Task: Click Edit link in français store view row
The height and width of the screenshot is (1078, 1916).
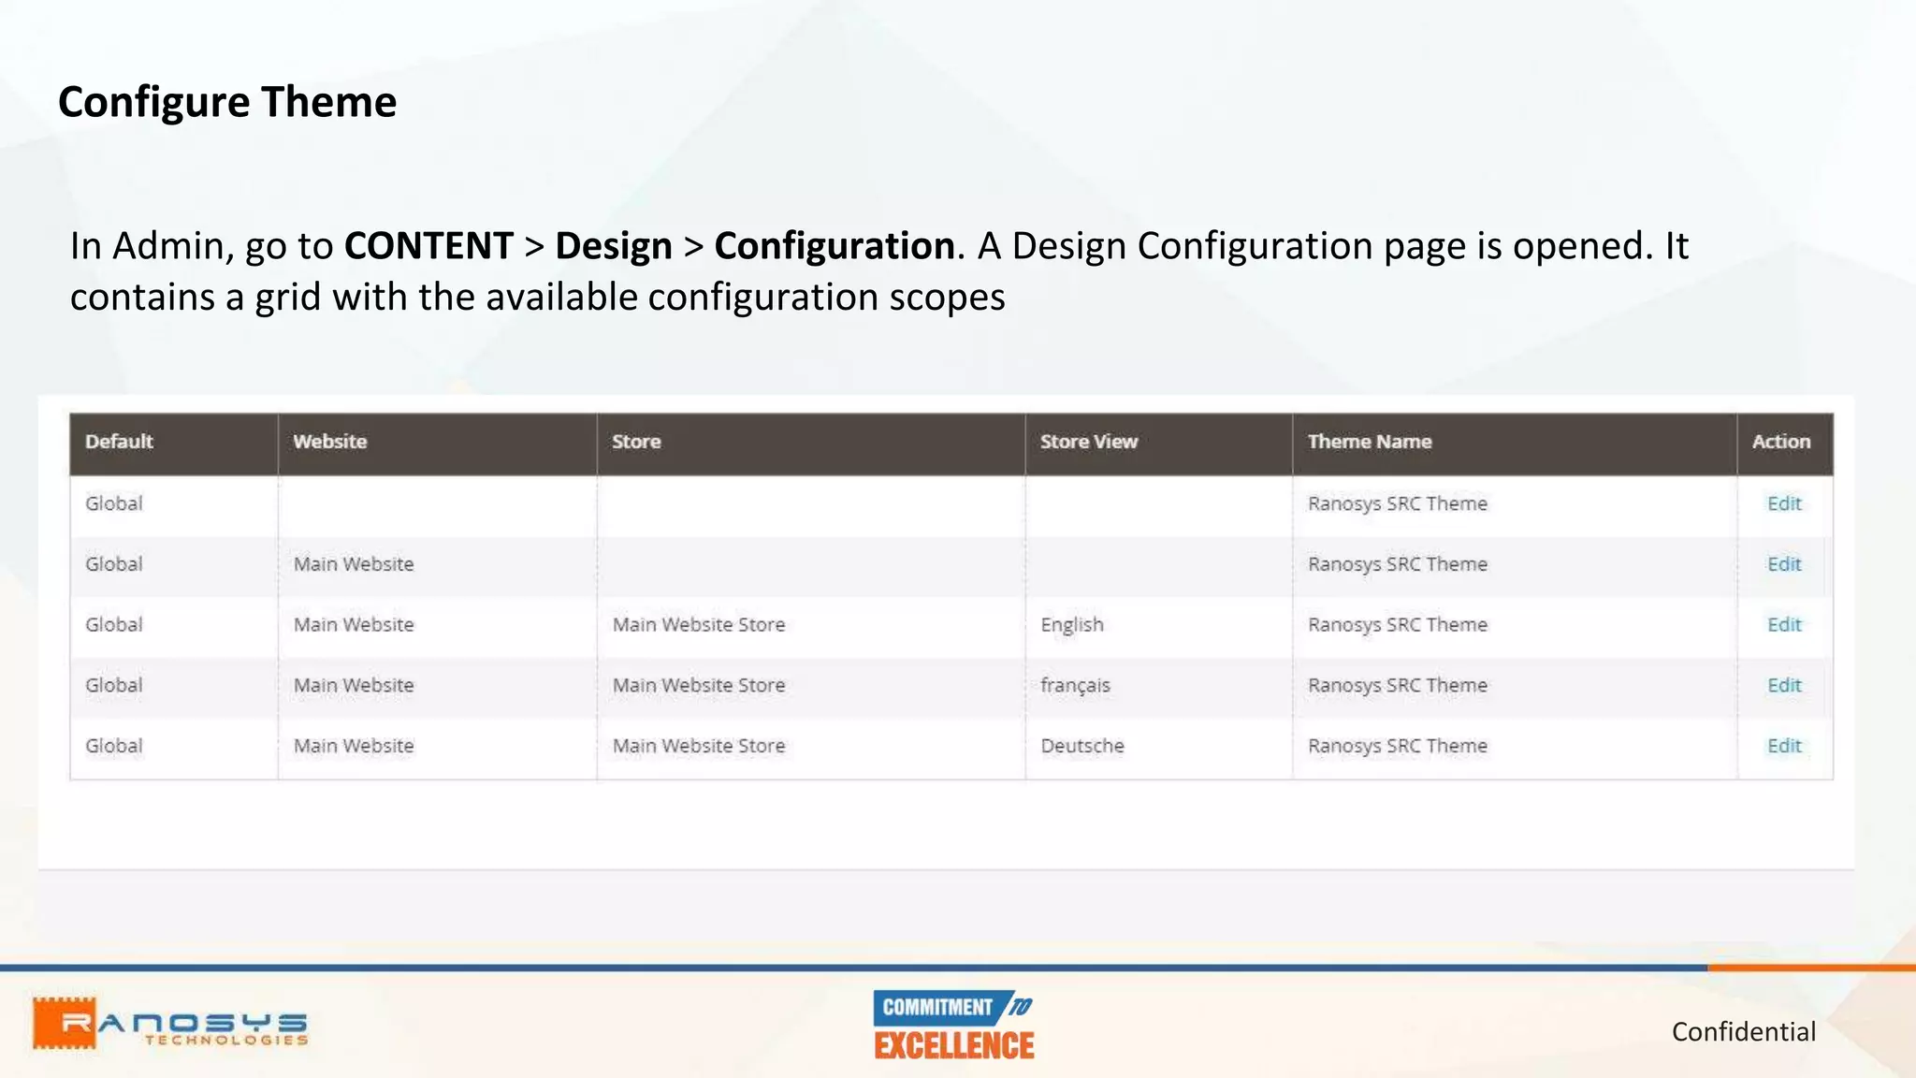Action: coord(1784,685)
